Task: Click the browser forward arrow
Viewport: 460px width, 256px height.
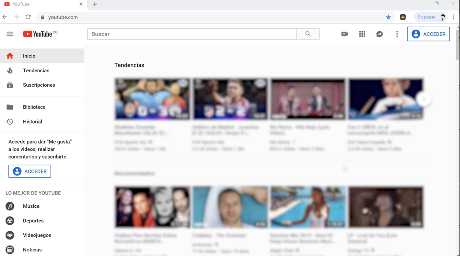Action: pyautogui.click(x=16, y=17)
